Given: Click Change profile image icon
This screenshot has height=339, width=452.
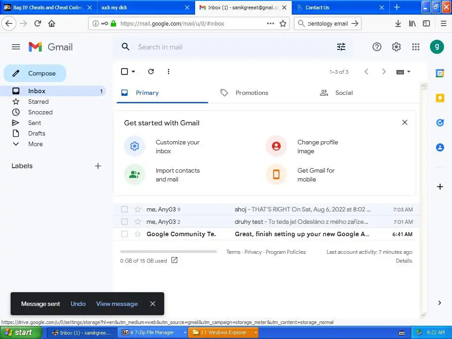Looking at the screenshot, I should coord(276,146).
